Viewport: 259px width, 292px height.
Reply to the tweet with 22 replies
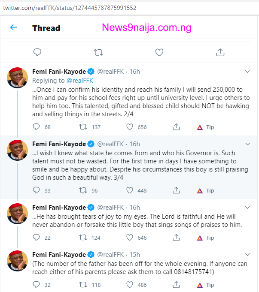[37, 238]
